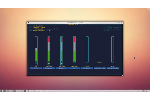Switch to virtual desktop 5 in pager

(x=18, y=91)
